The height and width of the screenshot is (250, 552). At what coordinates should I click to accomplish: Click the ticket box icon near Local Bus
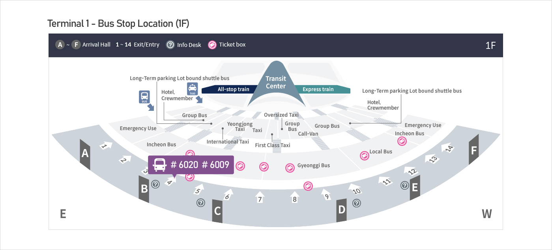pos(365,155)
